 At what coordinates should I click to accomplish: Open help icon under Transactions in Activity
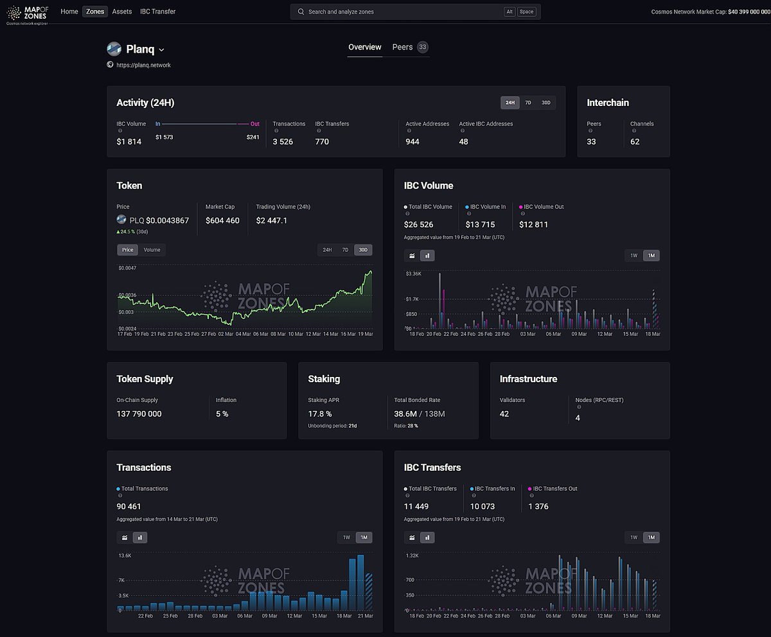276,131
